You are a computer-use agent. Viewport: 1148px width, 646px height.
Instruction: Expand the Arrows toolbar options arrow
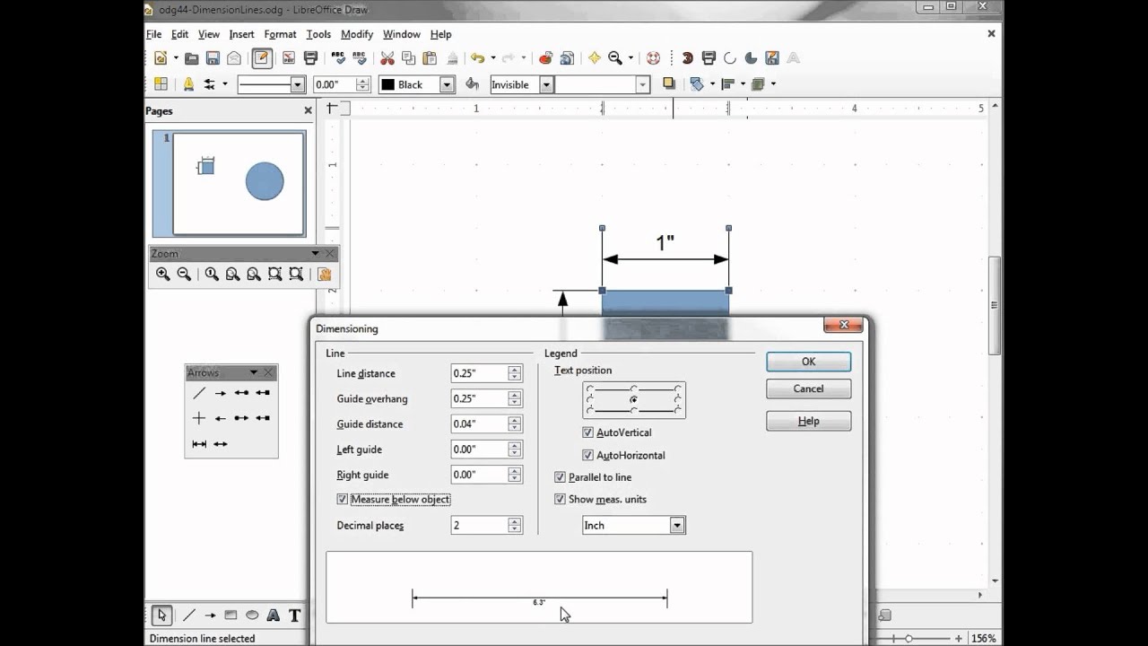[254, 372]
